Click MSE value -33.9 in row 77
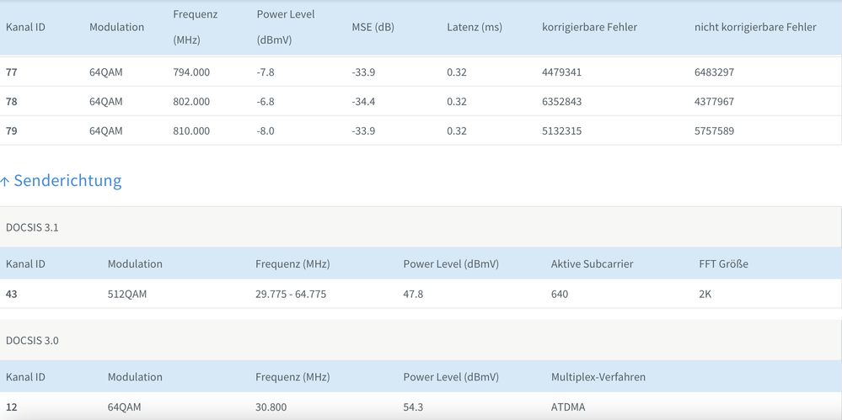The height and width of the screenshot is (420, 842). [x=363, y=72]
